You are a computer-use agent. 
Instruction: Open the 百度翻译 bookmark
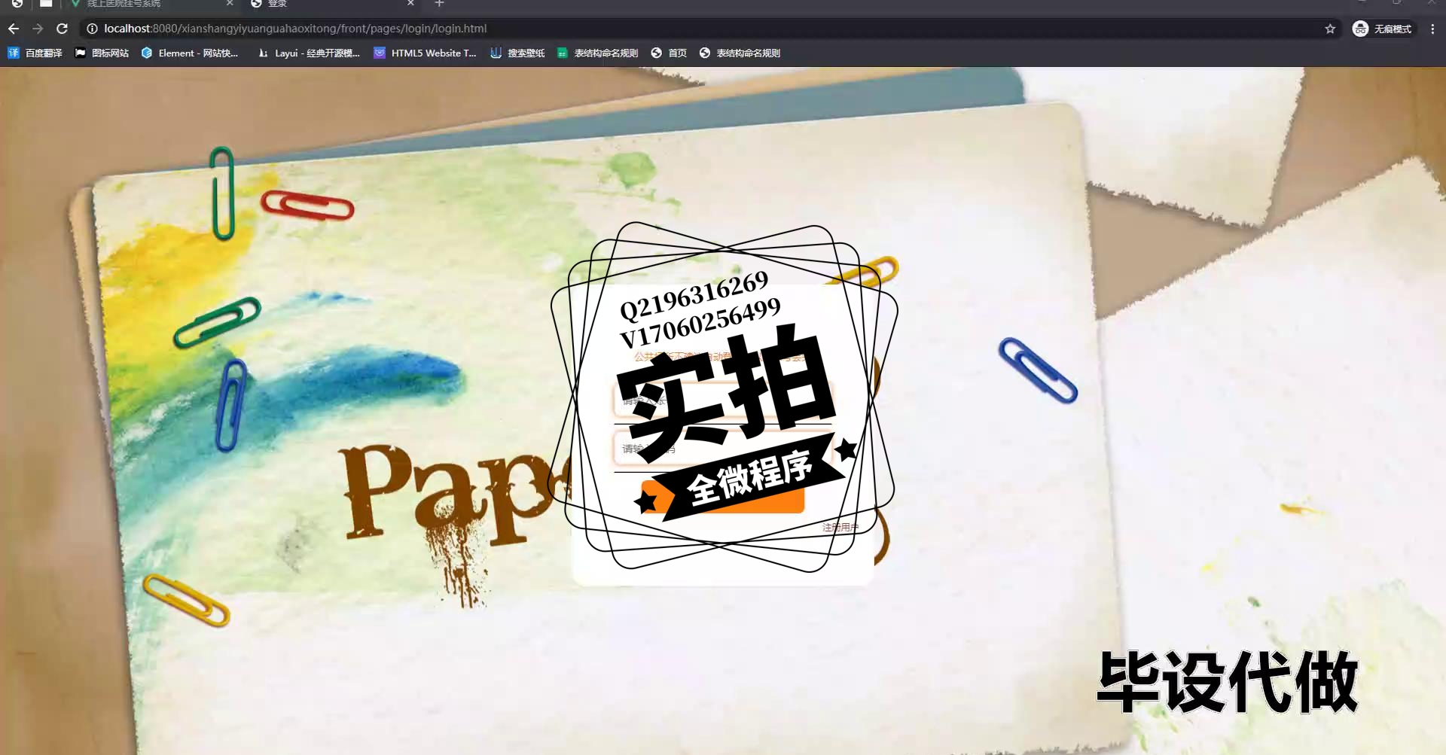click(x=35, y=53)
